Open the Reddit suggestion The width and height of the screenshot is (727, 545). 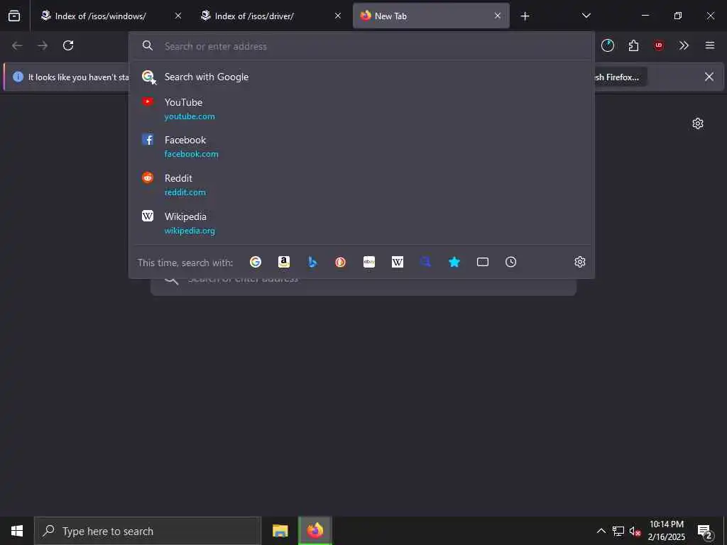(x=361, y=185)
